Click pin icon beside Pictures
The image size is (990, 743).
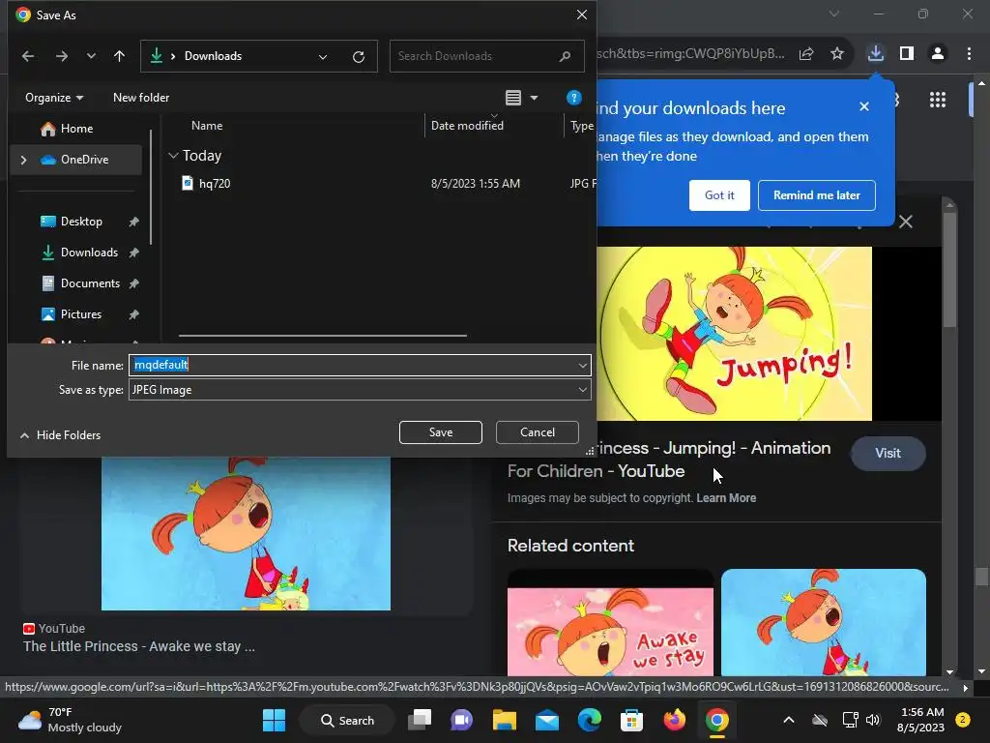pyautogui.click(x=133, y=314)
